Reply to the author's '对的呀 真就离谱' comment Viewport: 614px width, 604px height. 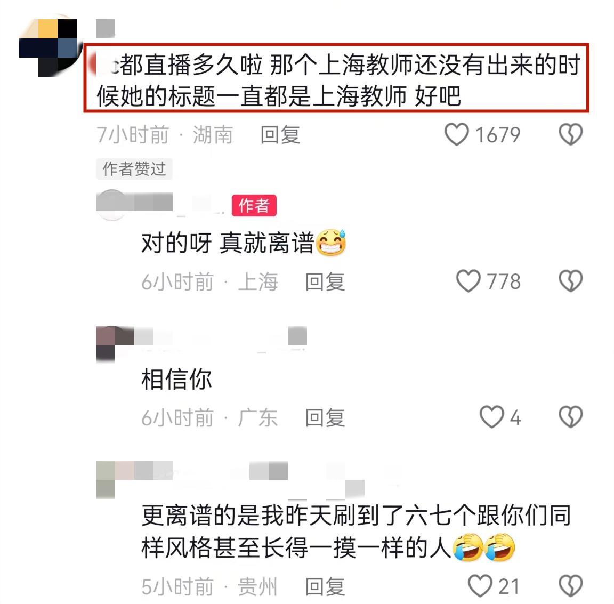[x=325, y=281]
